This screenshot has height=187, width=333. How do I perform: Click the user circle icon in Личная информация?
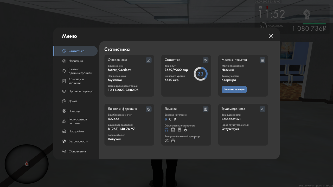pyautogui.click(x=149, y=109)
